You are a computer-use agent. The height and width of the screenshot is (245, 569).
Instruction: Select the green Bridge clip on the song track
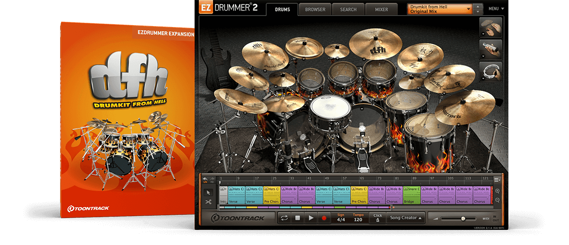[x=411, y=194]
